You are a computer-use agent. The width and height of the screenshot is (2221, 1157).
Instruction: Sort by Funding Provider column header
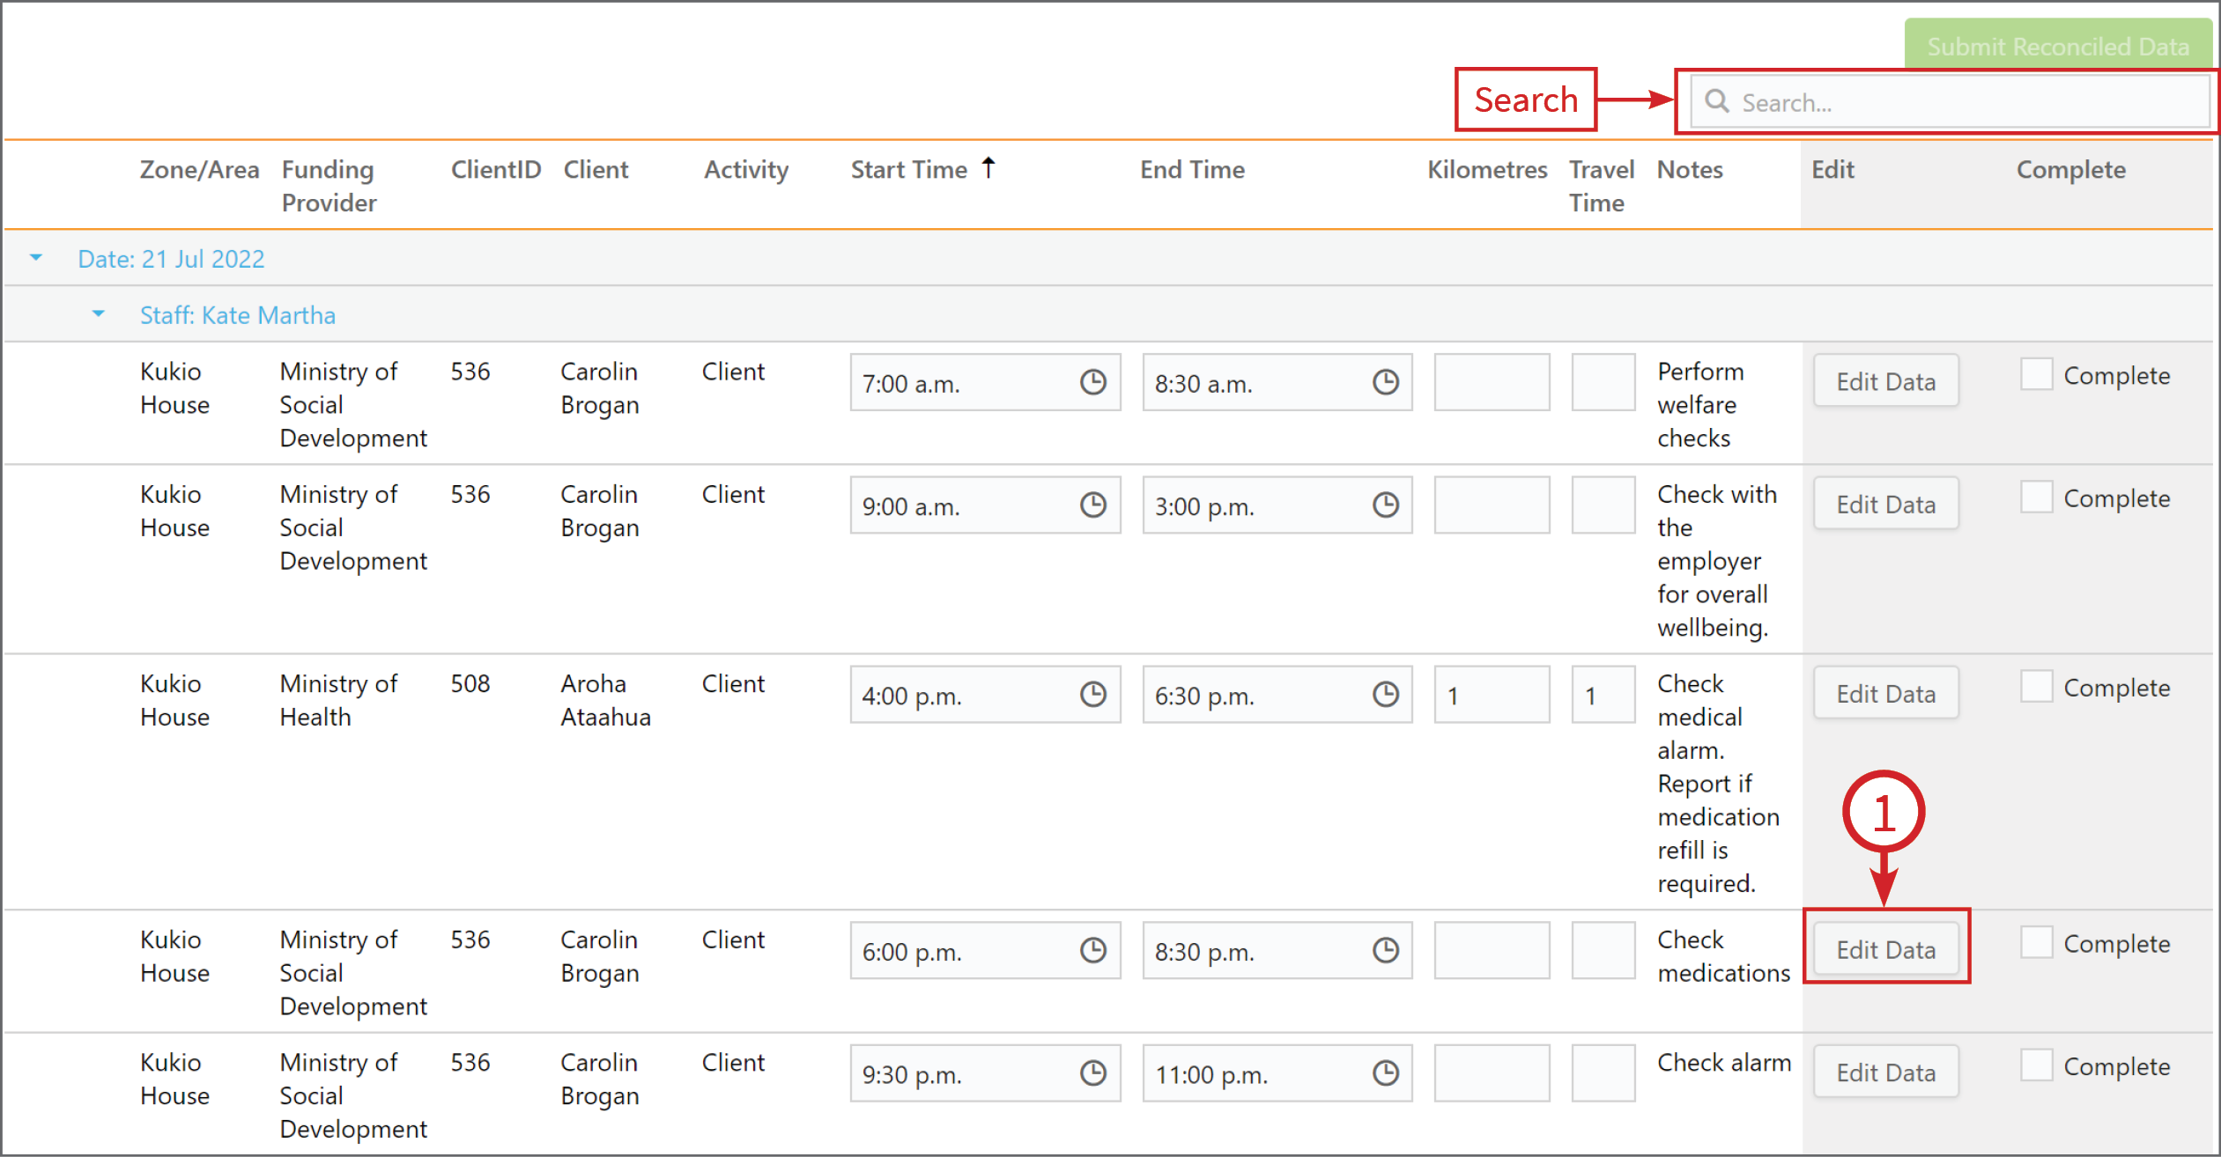click(329, 186)
